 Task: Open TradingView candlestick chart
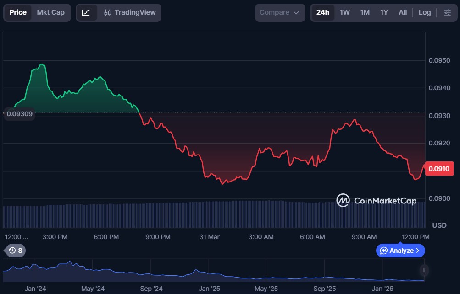(130, 12)
